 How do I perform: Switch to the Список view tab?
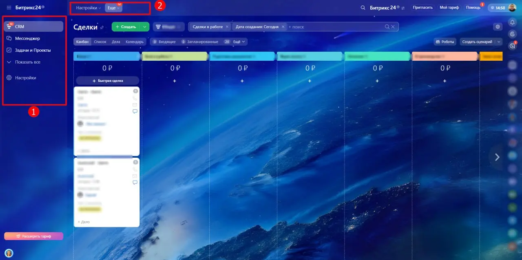click(x=100, y=42)
